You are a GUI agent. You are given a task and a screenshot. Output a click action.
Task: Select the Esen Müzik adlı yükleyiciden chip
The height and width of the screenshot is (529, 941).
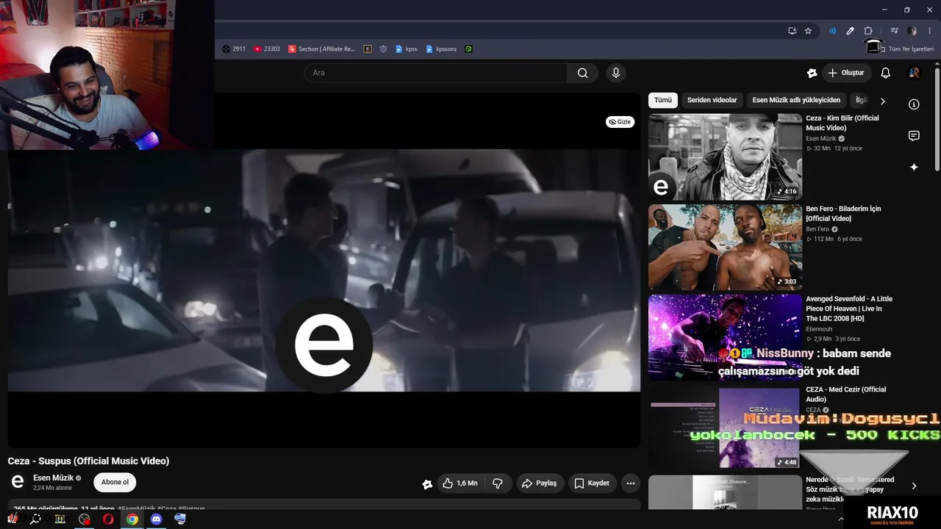tap(796, 101)
